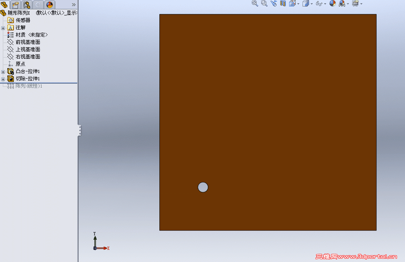This screenshot has width=405, height=262.
Task: Expand the 注解 annotations folder
Action: (x=3, y=27)
